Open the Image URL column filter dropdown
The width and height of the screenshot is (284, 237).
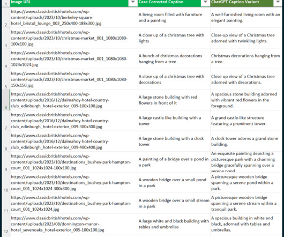[133, 2]
